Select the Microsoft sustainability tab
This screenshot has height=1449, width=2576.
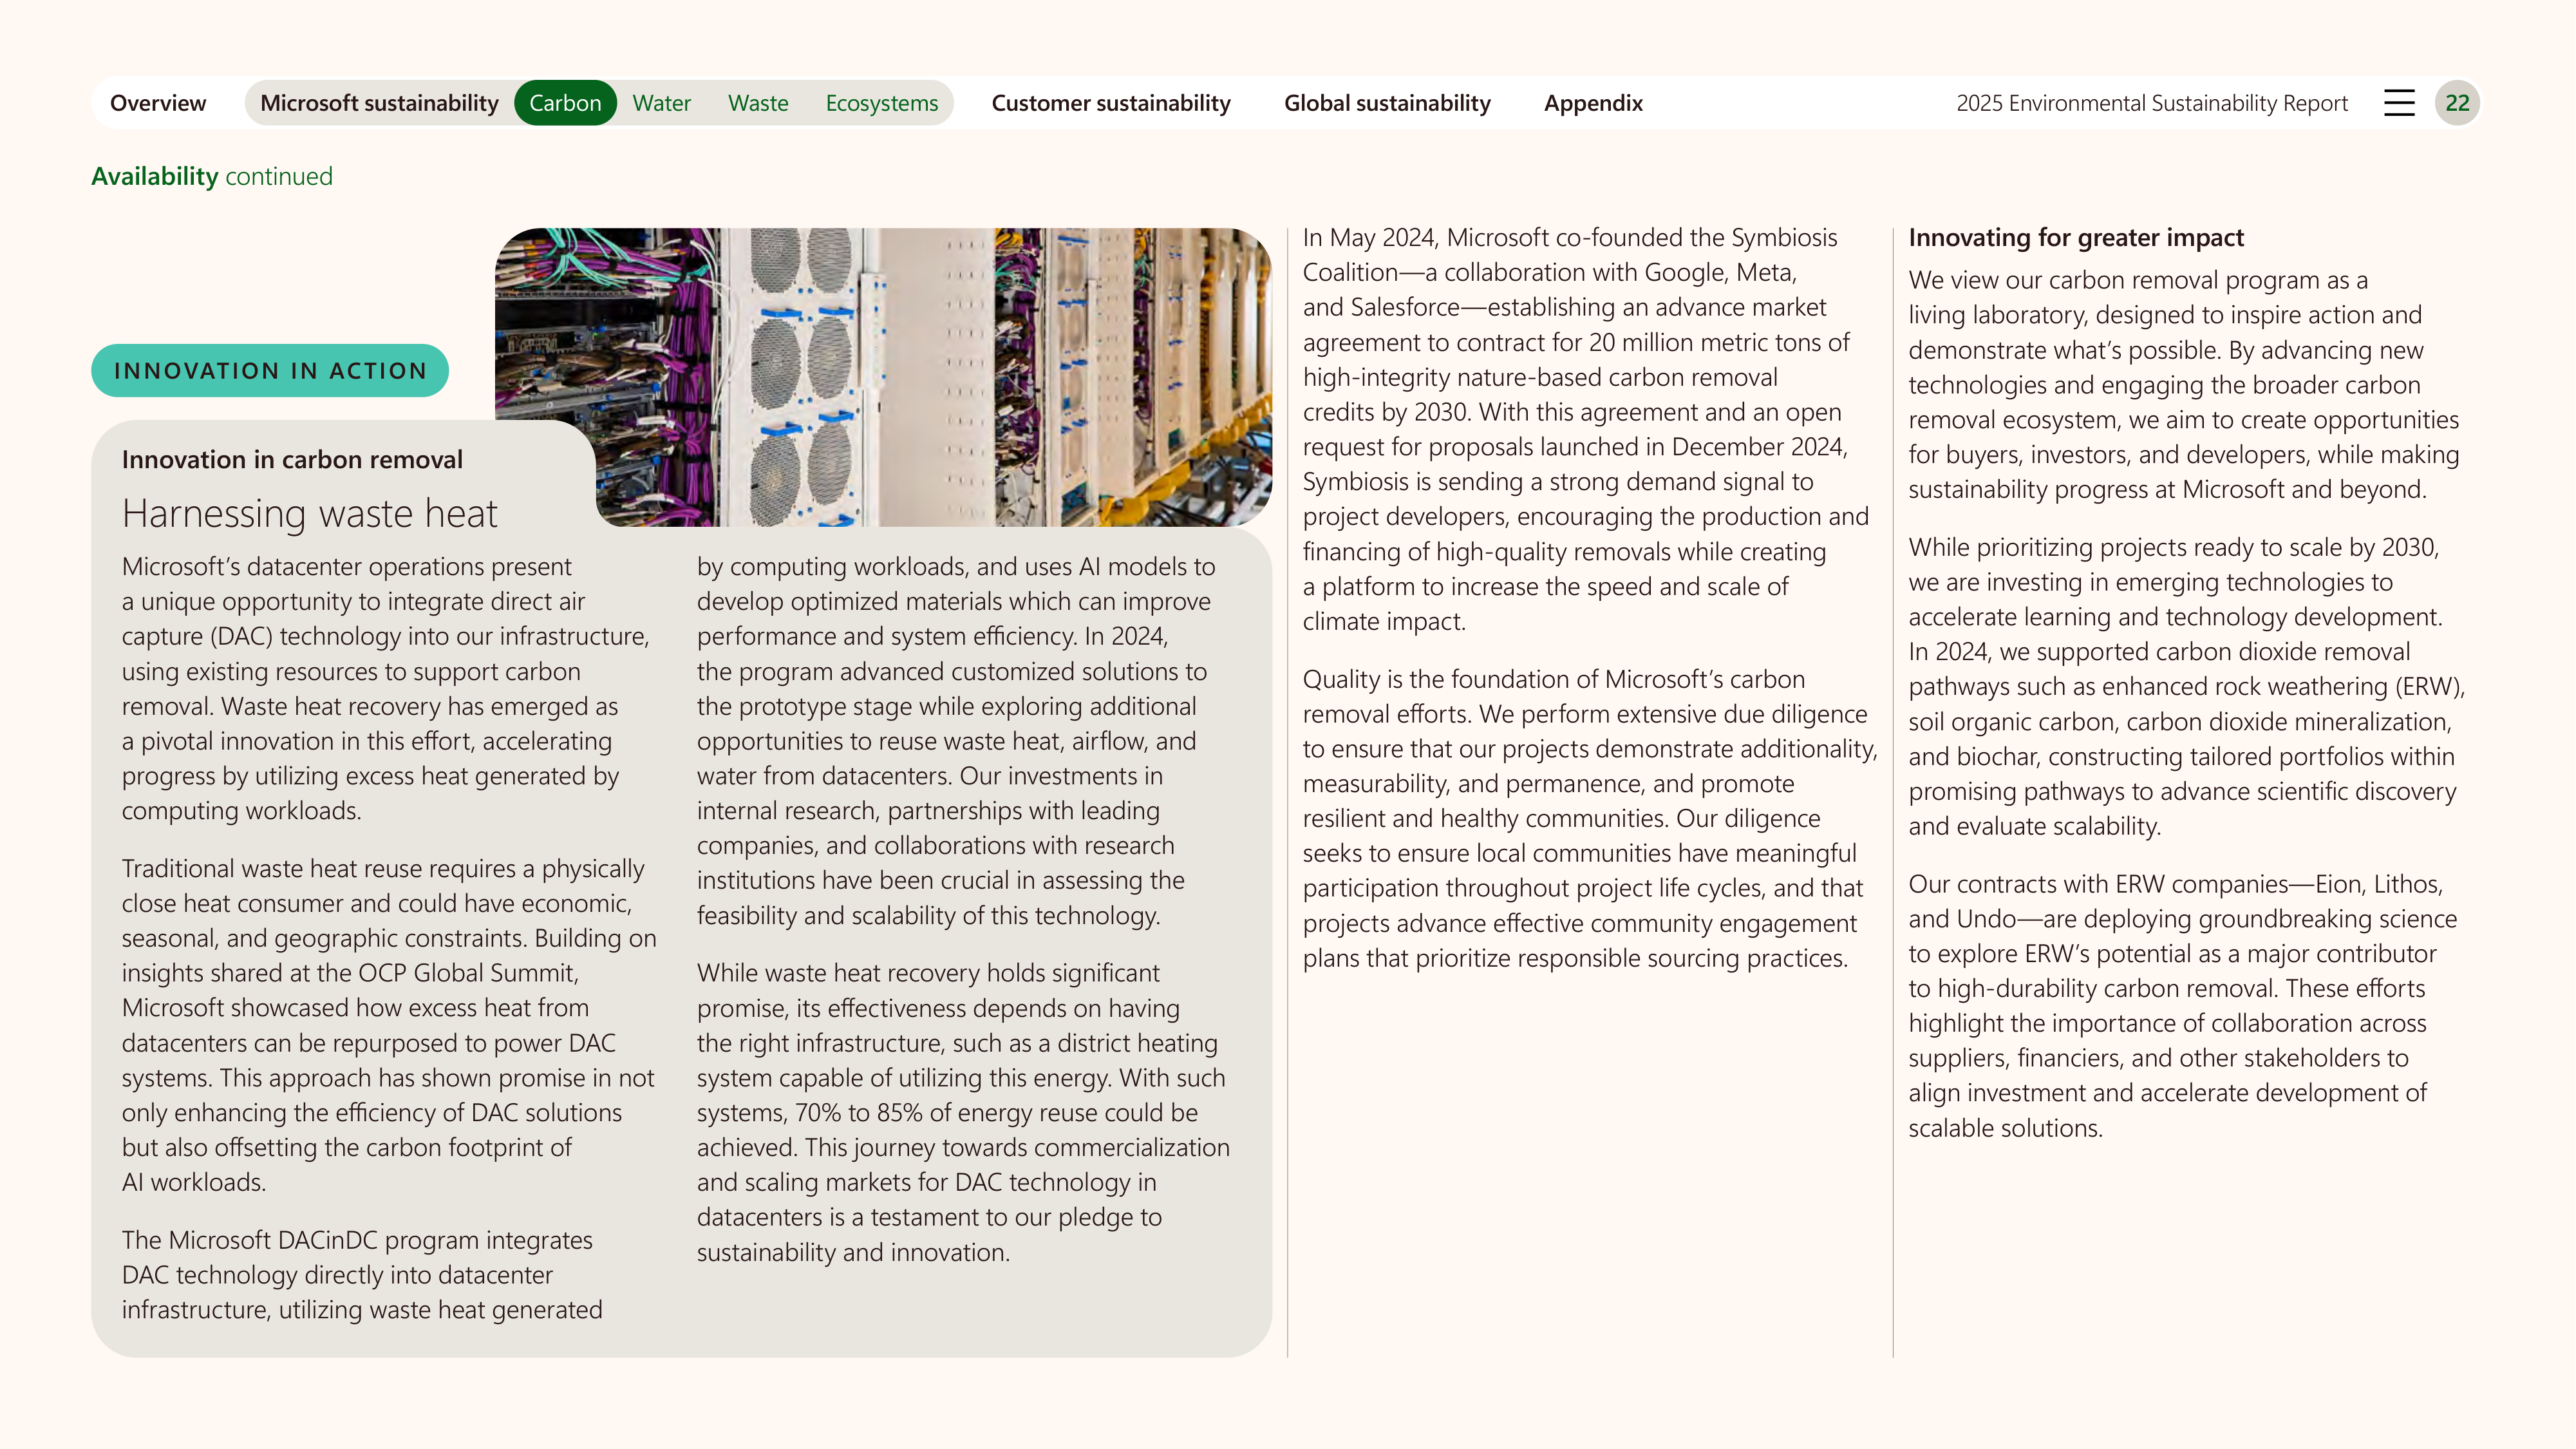(x=379, y=103)
